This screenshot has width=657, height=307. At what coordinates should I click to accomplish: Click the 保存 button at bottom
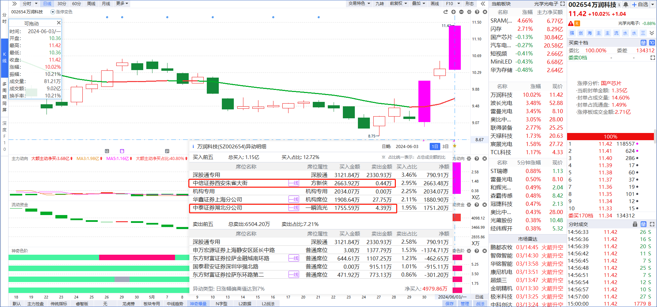[x=450, y=304]
